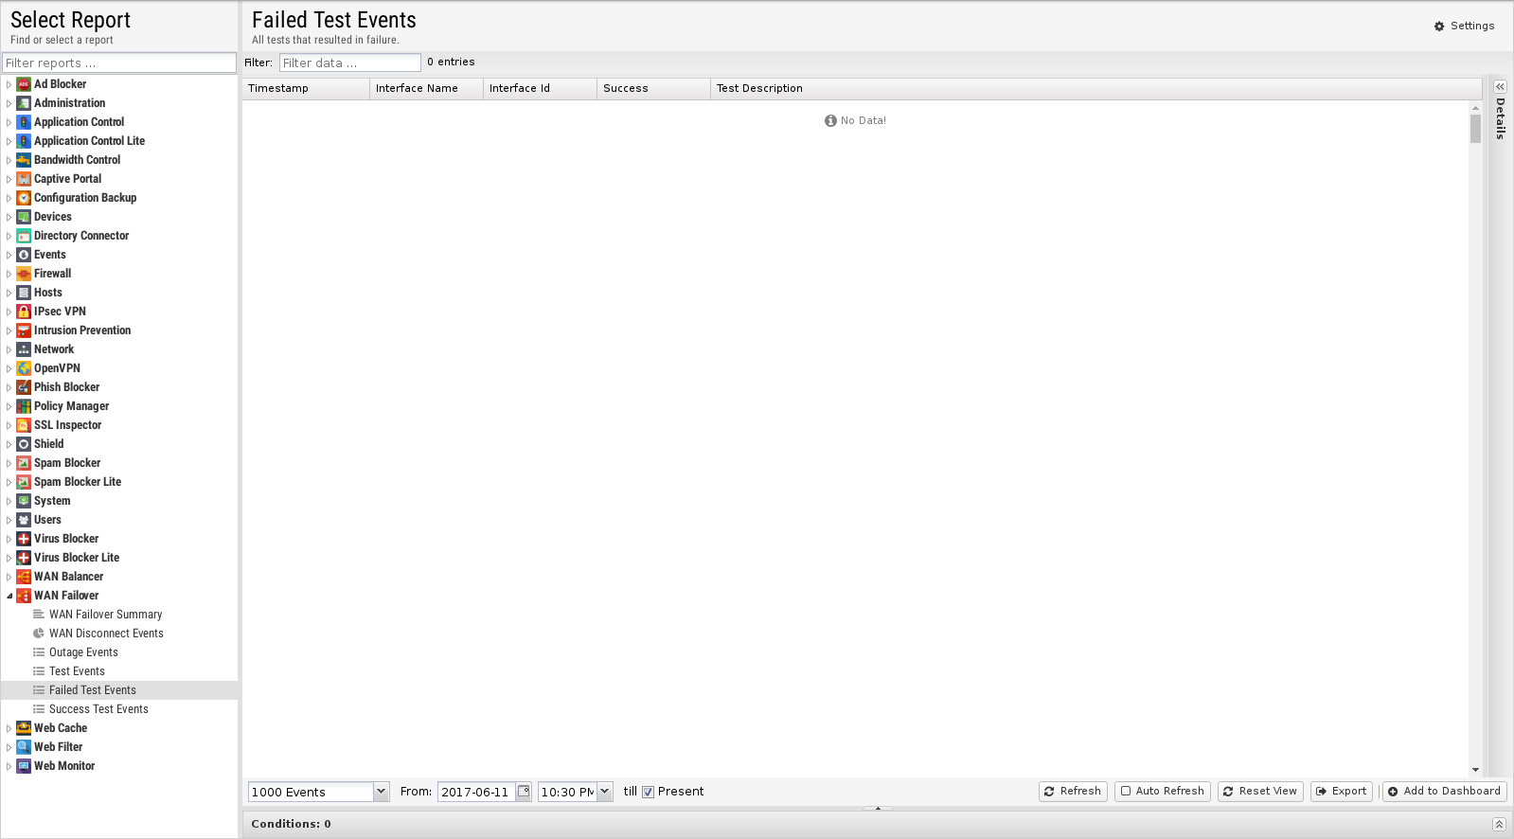Expand the Hosts tree node
Screen dimensions: 1514x839
point(9,293)
